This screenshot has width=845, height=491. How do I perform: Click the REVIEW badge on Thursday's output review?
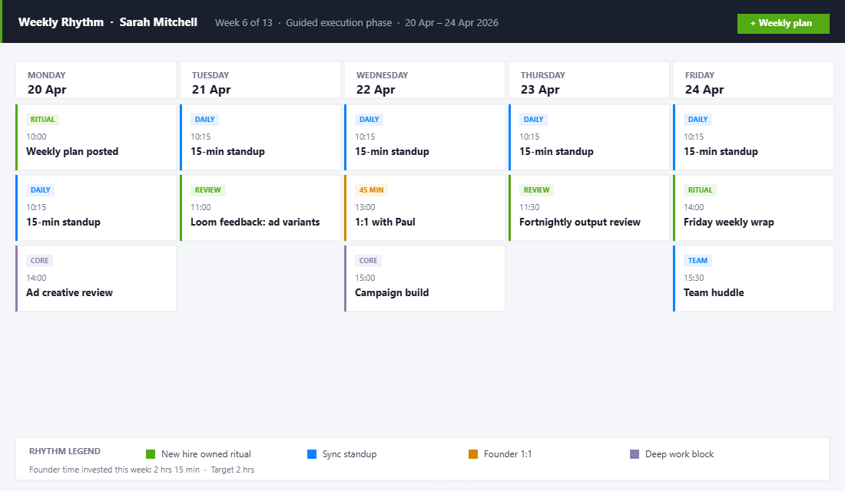pos(536,189)
